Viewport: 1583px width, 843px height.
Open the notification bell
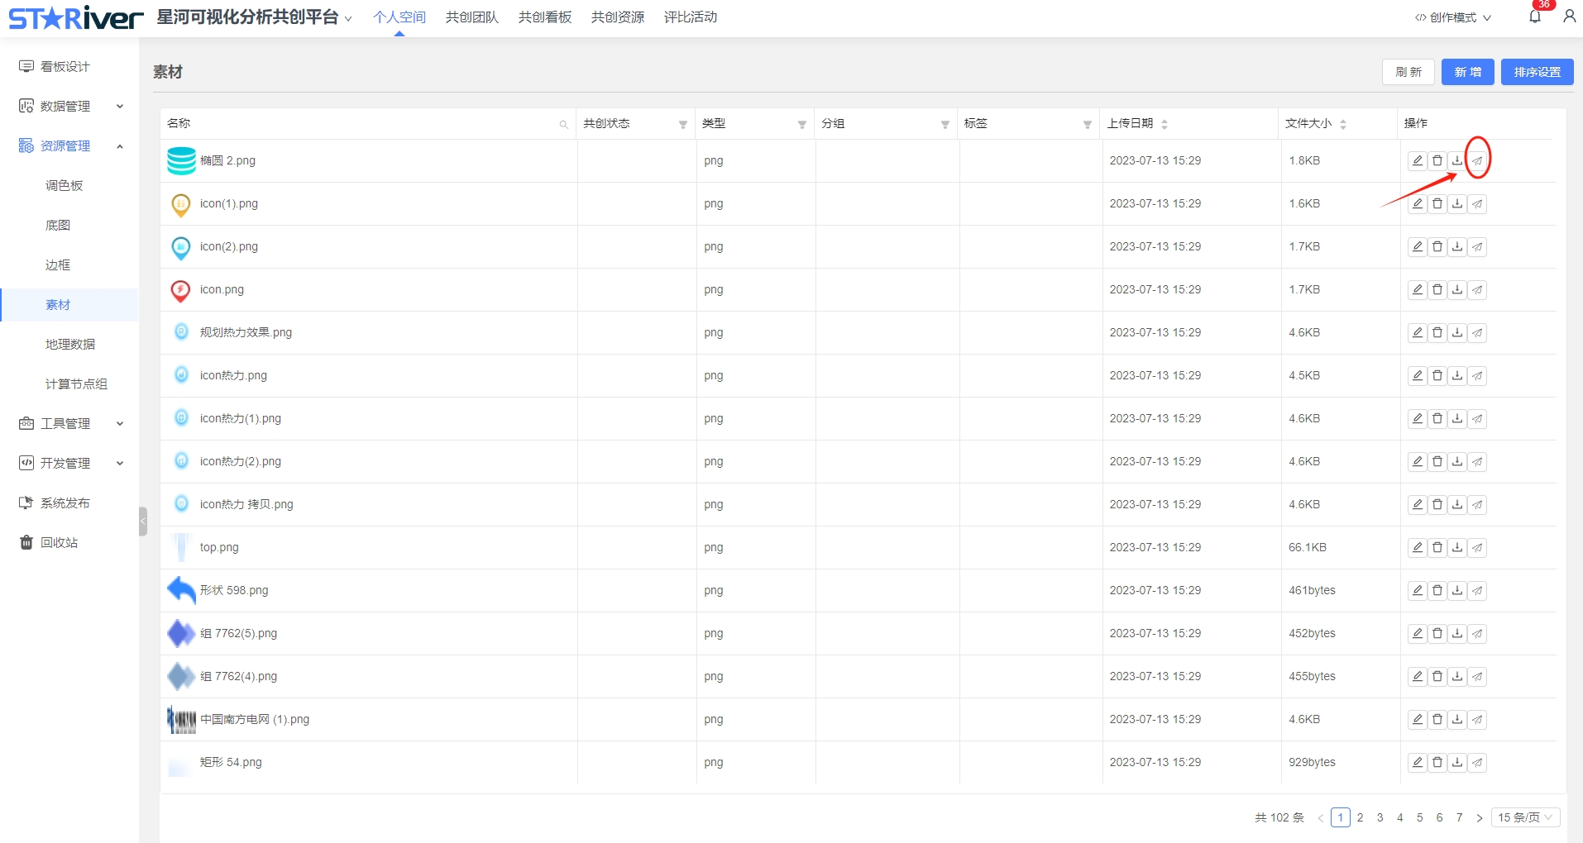tap(1535, 17)
